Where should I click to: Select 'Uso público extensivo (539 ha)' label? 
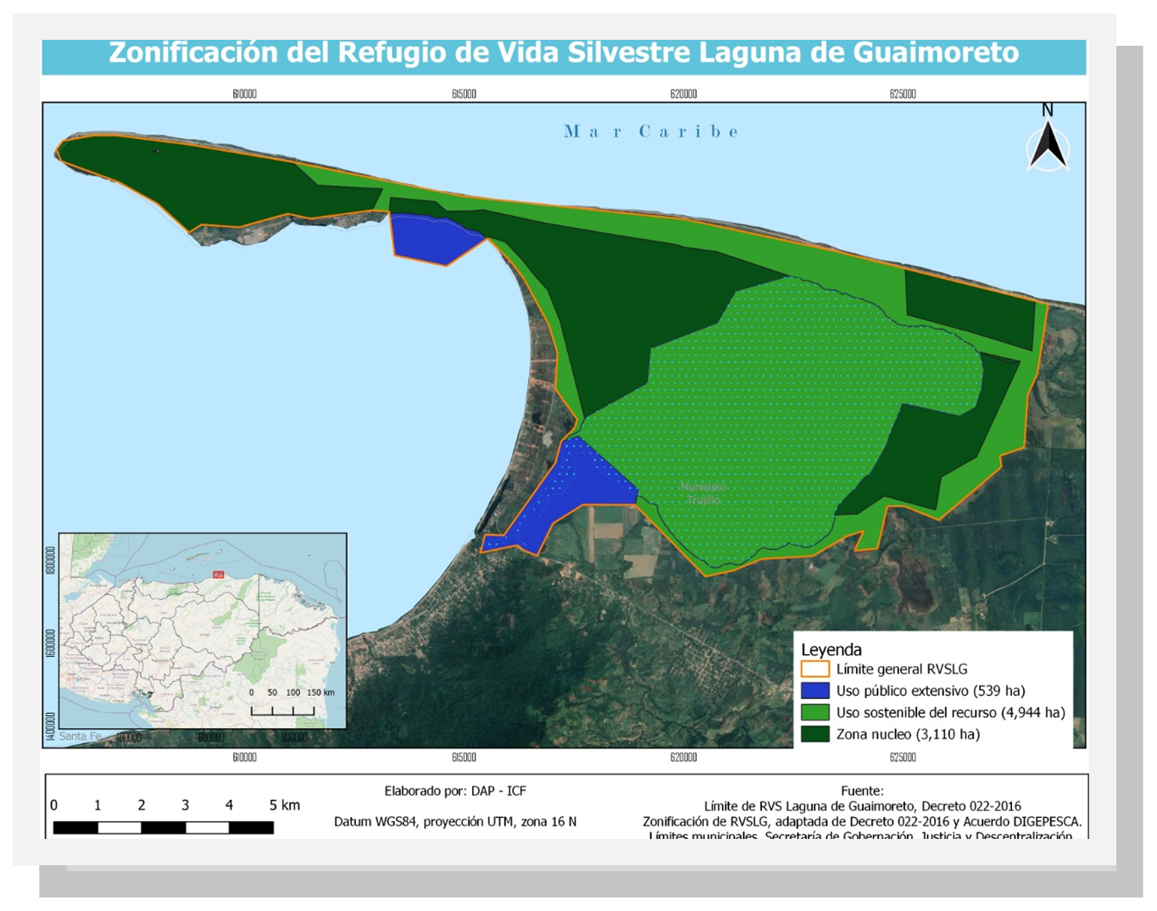[x=931, y=691]
